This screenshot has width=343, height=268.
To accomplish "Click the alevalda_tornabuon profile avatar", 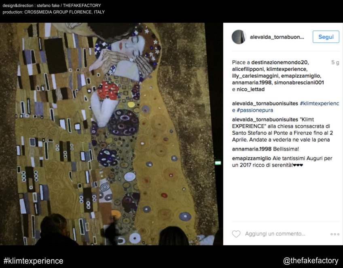I will click(239, 37).
